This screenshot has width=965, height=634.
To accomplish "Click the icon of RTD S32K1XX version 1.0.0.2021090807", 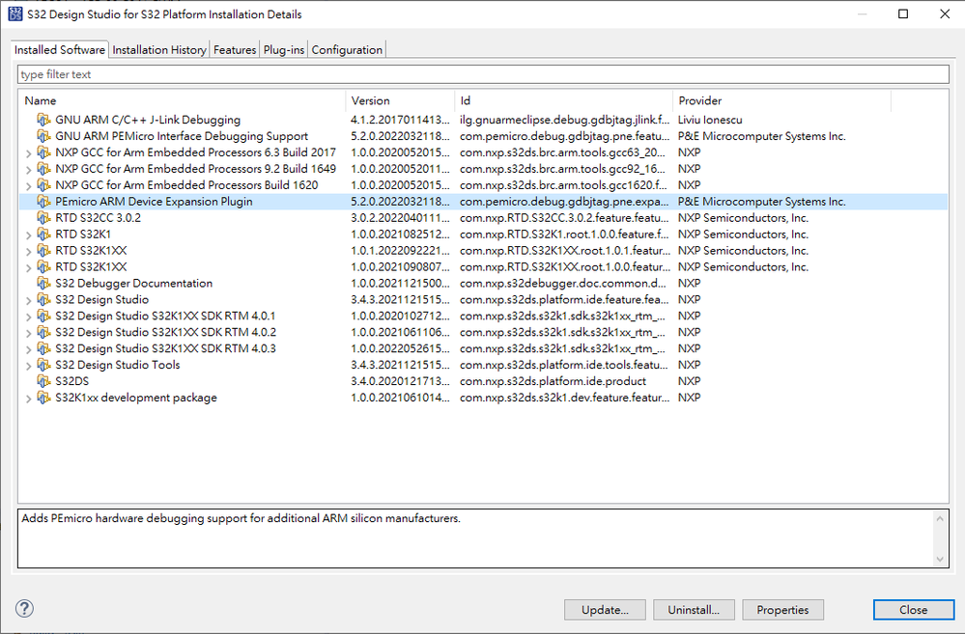I will pyautogui.click(x=43, y=267).
